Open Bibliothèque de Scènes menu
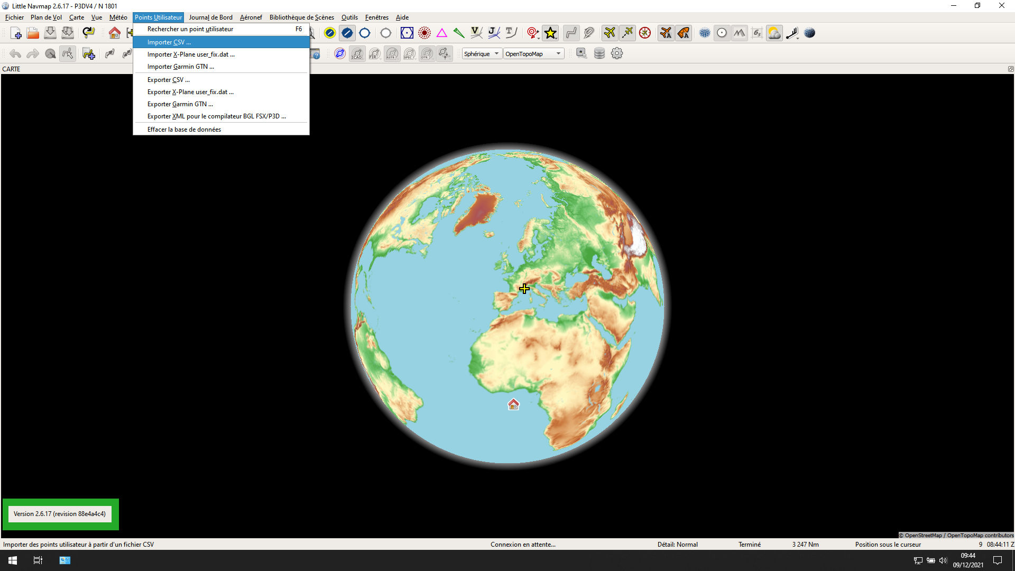This screenshot has width=1015, height=571. click(x=301, y=17)
